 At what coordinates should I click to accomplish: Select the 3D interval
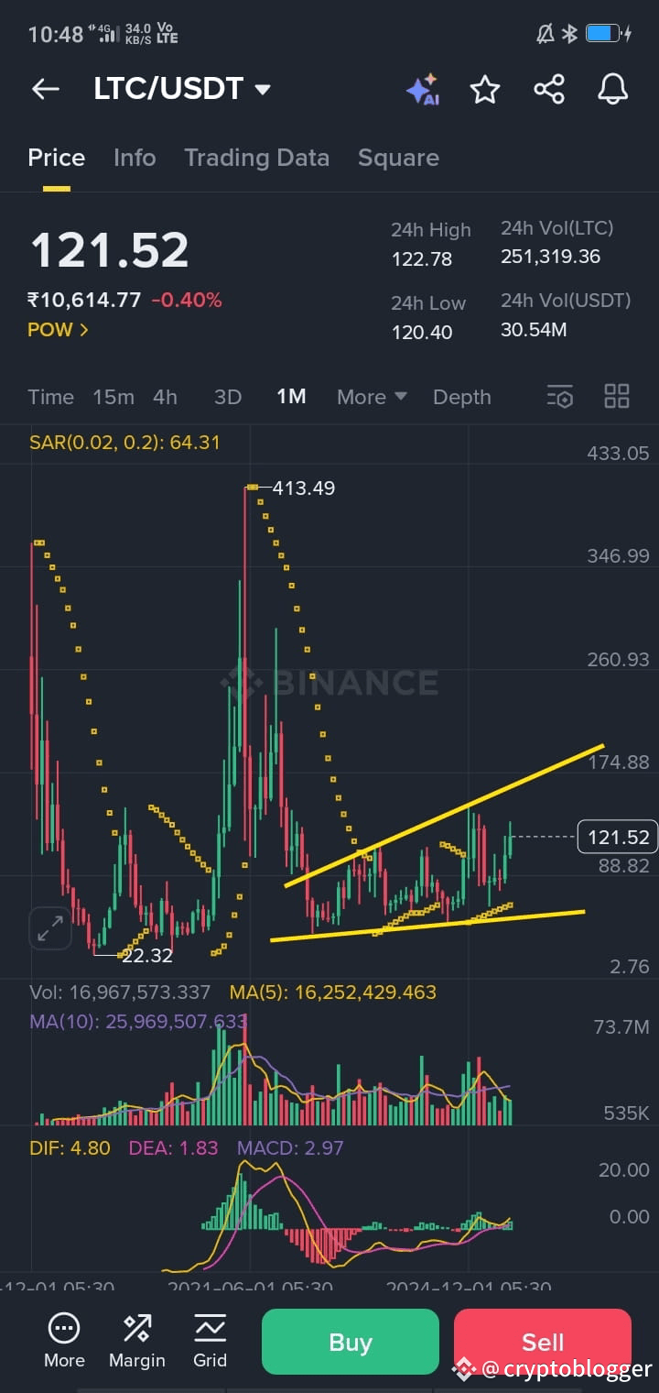click(x=227, y=397)
